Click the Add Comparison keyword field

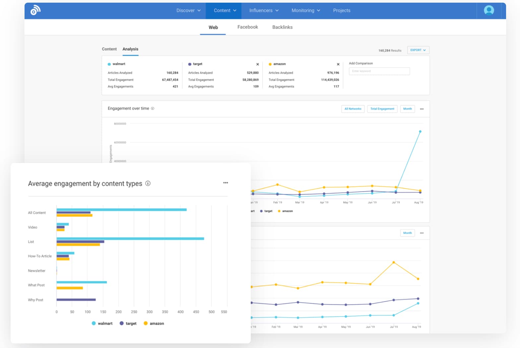(x=379, y=71)
